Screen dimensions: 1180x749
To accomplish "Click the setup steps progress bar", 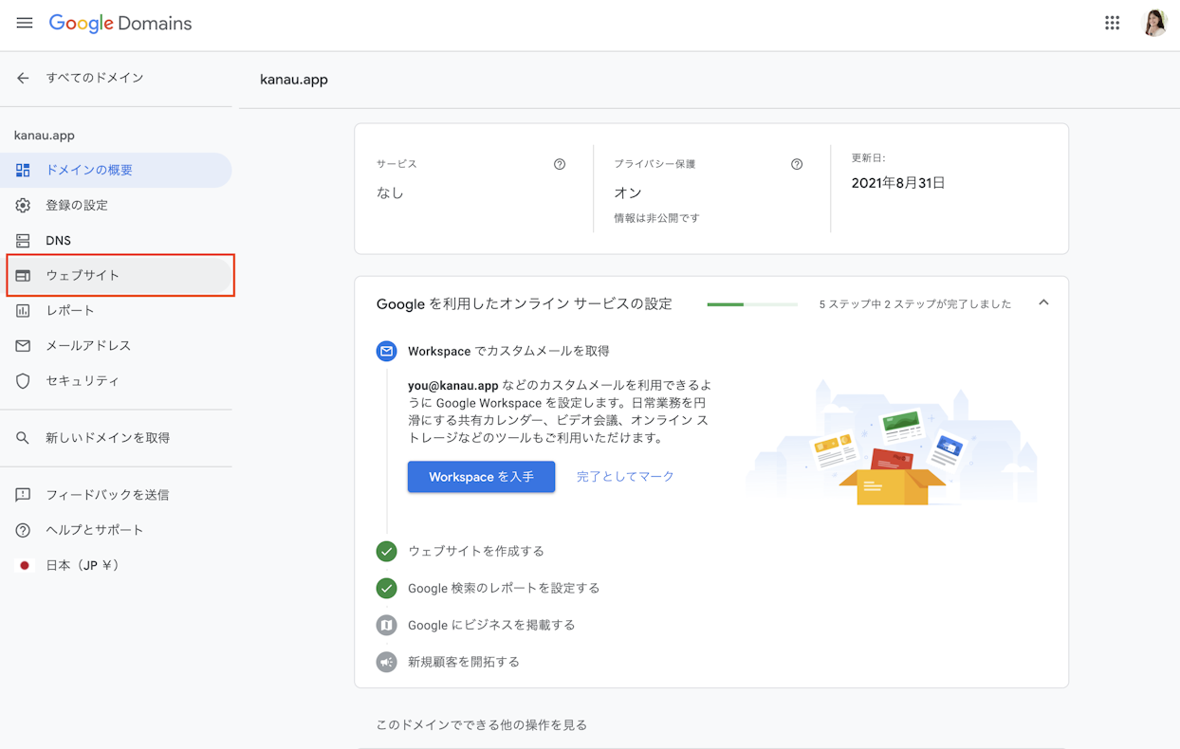I will (752, 304).
